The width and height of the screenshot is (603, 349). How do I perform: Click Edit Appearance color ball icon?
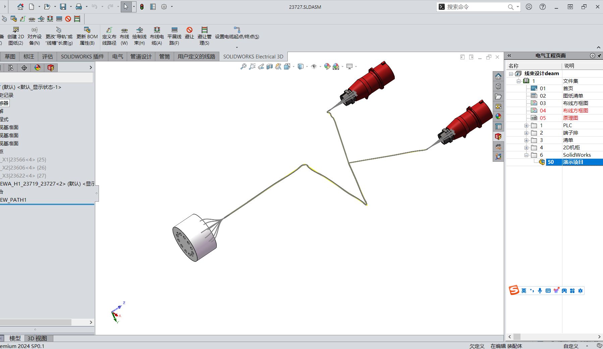[x=327, y=66]
